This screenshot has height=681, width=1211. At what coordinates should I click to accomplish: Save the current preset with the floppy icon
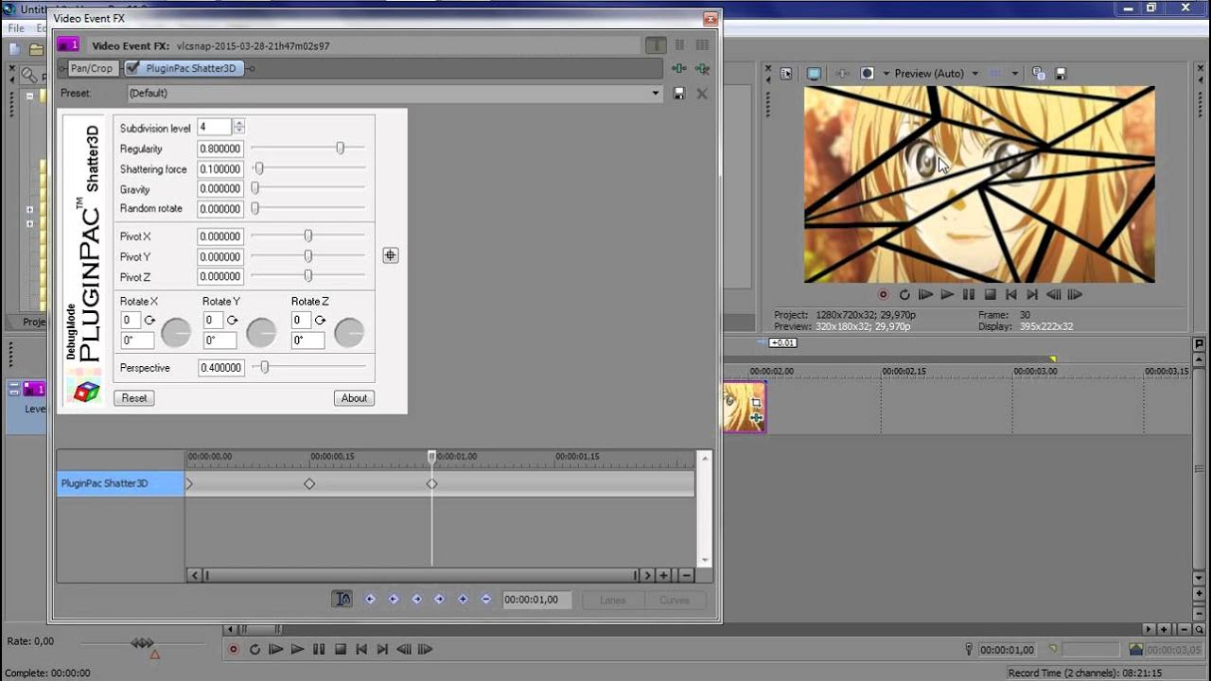pos(678,94)
